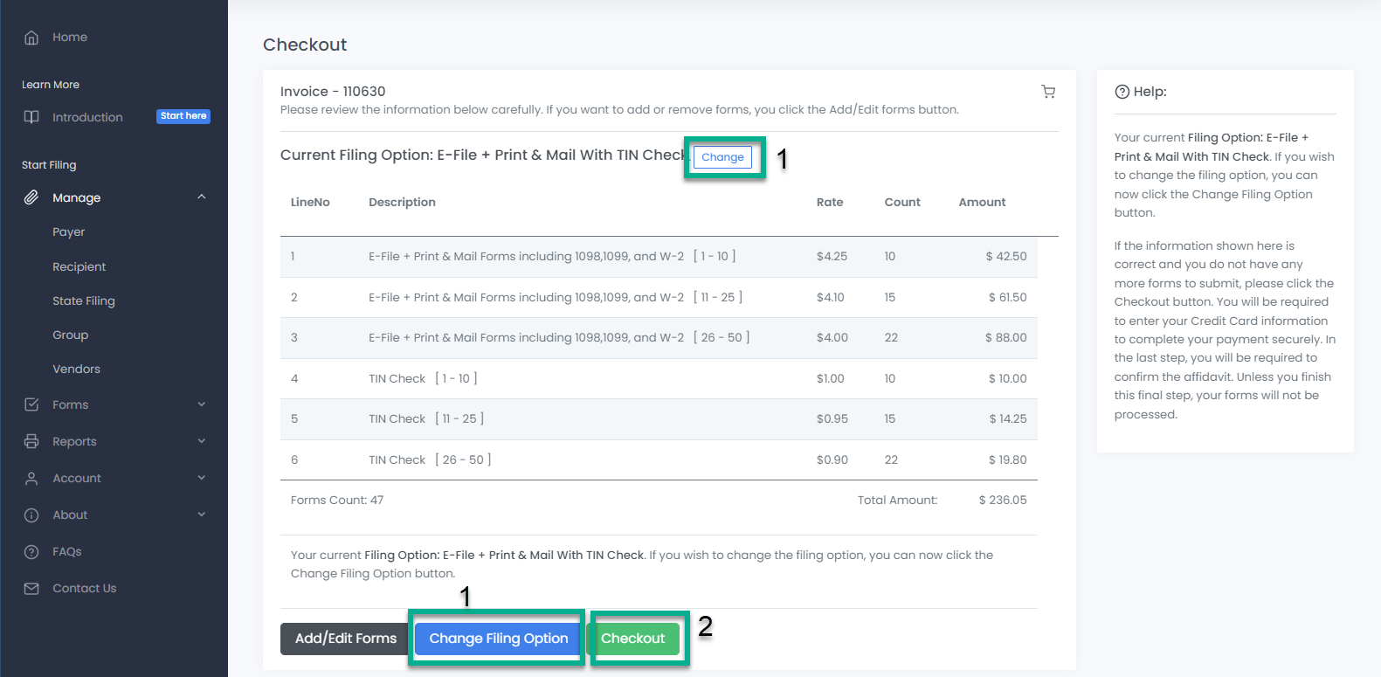
Task: Click the 'Start here' badge
Action: pos(183,116)
